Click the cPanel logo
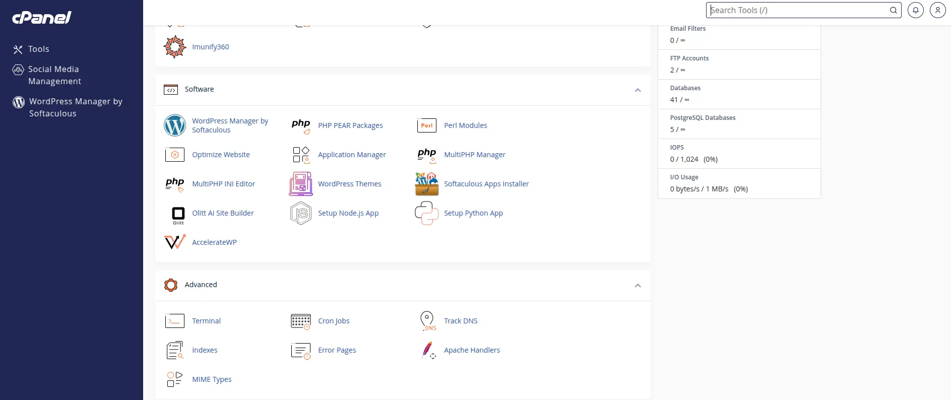951x400 pixels. [x=42, y=18]
